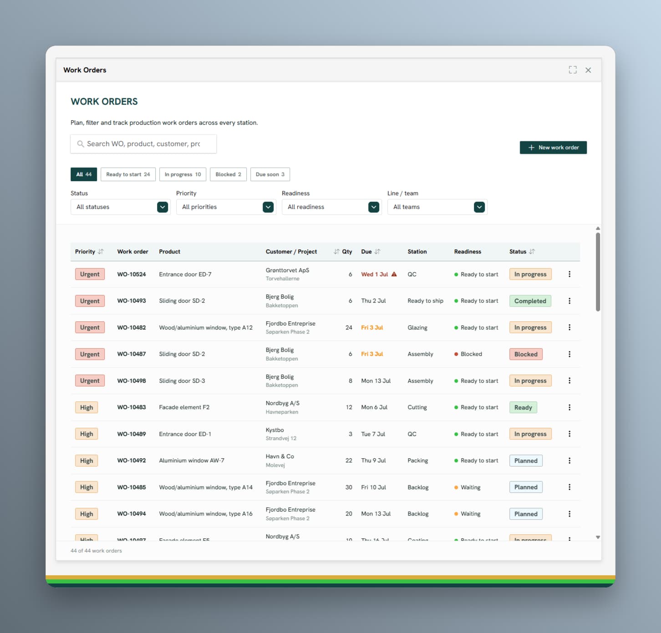Click product Aluminium window AW-7
Viewport: 661px width, 633px height.
point(192,461)
